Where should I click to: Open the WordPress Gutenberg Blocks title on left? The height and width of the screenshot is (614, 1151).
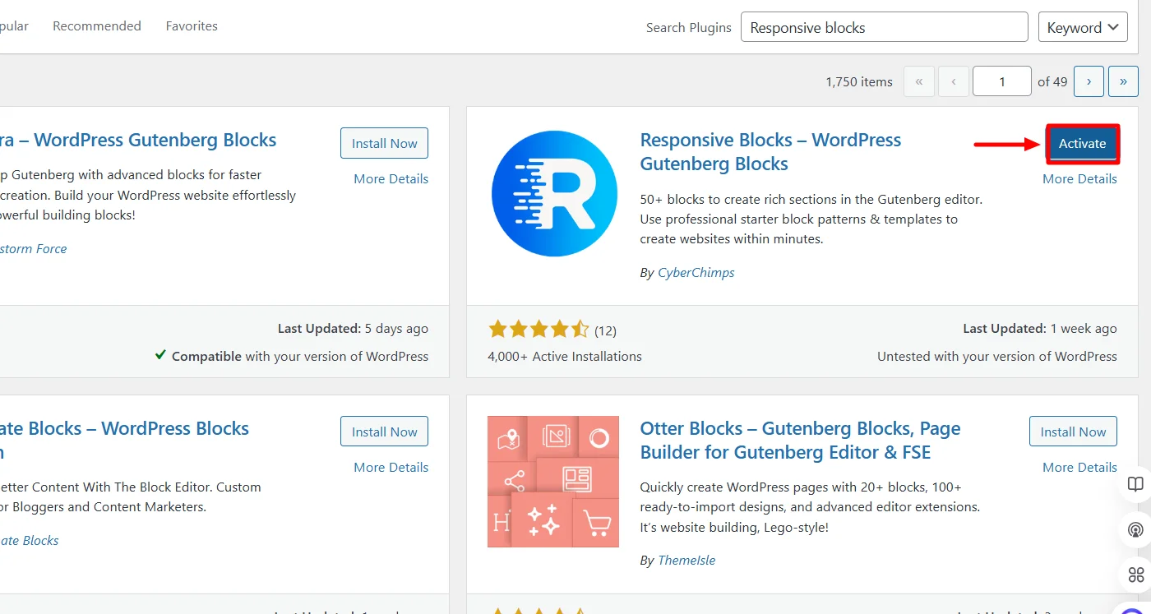pyautogui.click(x=138, y=140)
